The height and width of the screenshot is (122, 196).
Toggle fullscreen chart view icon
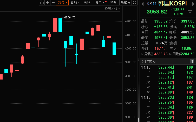pos(134,3)
